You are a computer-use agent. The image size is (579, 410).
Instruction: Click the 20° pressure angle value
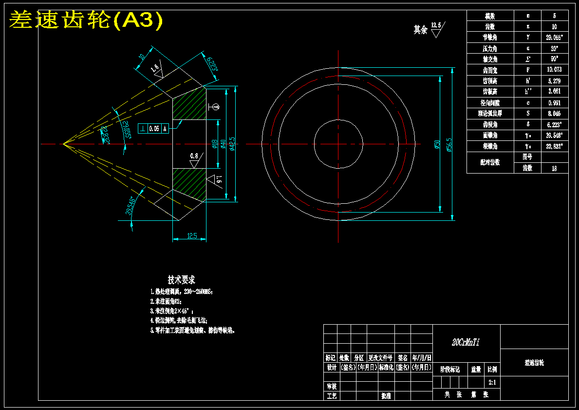pyautogui.click(x=555, y=48)
